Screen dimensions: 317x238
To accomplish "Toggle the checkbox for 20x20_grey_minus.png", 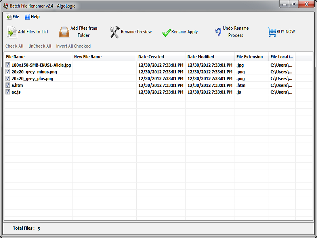I will click(x=8, y=72).
